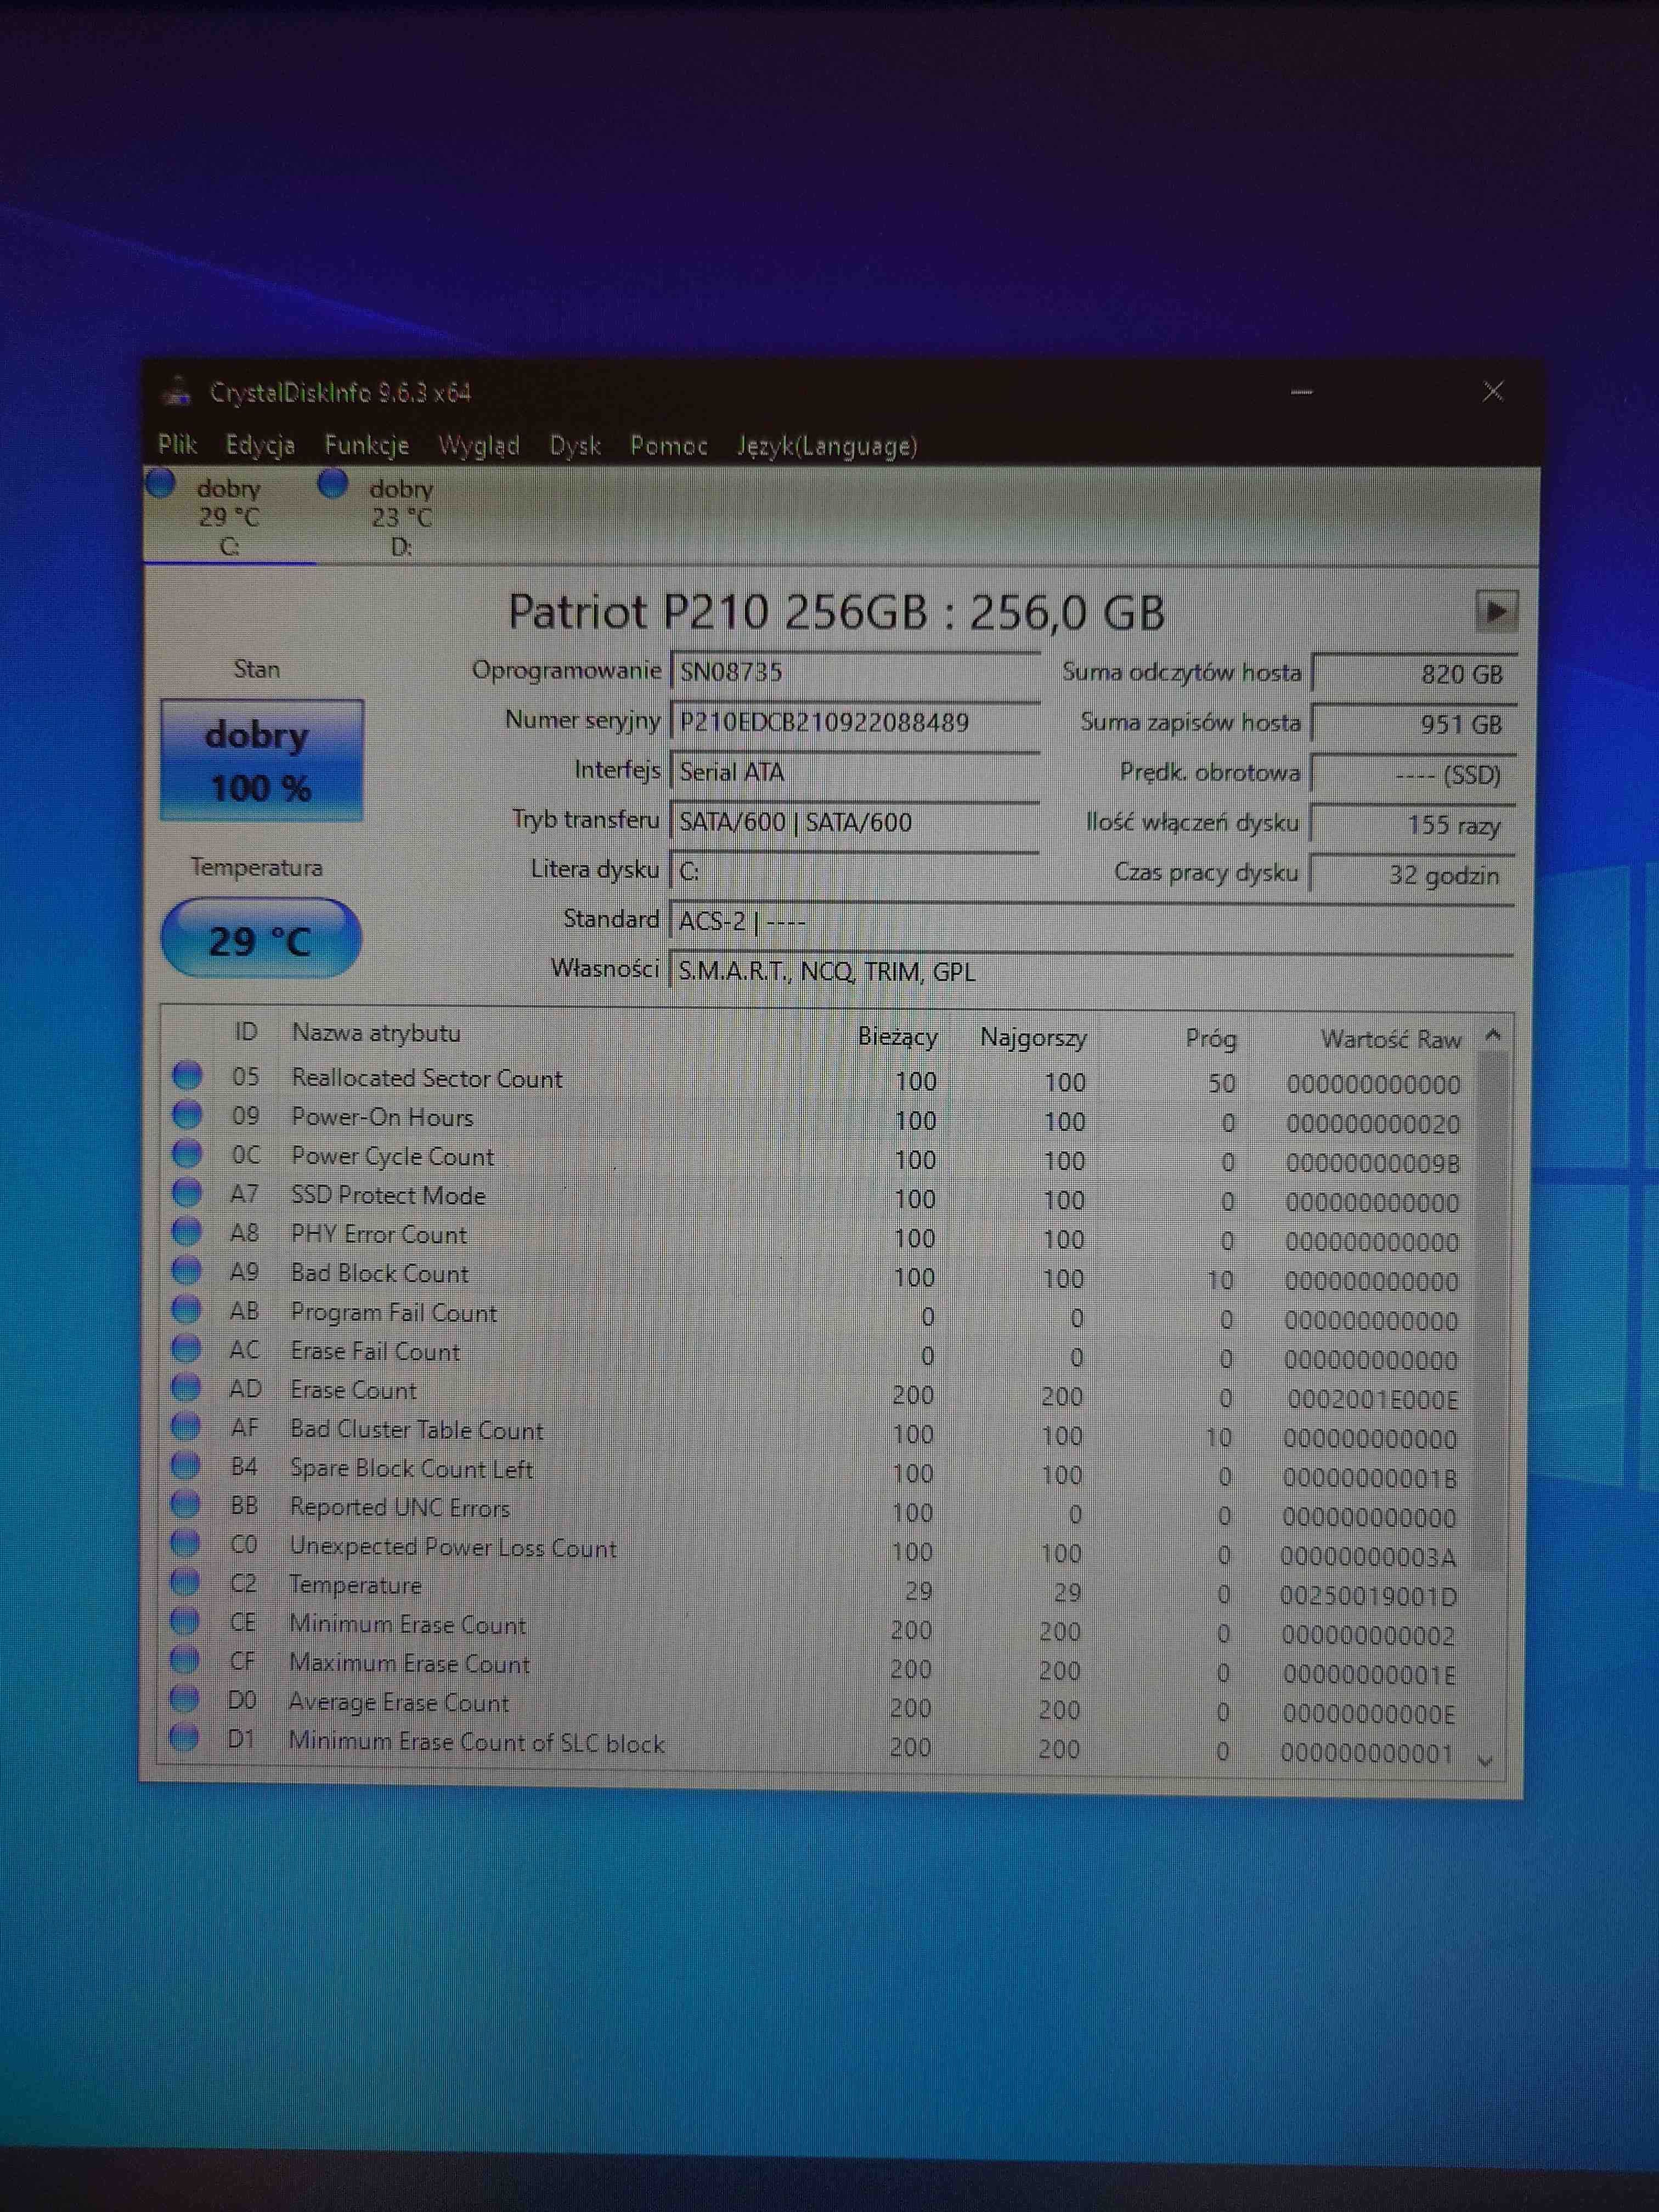
Task: Select the Spare Block Count Left attribute name
Action: pos(411,1469)
